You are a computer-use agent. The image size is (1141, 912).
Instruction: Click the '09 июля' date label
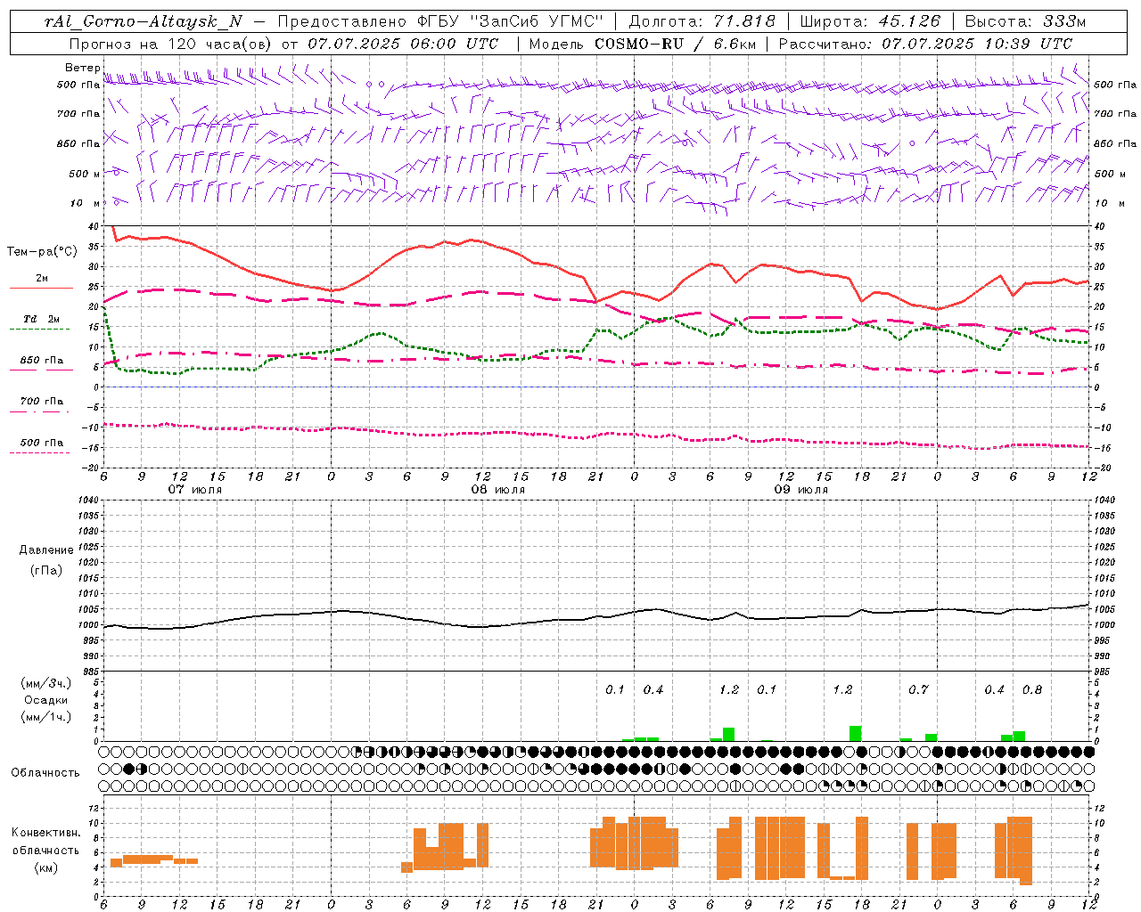tap(800, 490)
